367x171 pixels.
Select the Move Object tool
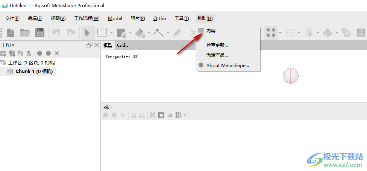tap(140, 33)
